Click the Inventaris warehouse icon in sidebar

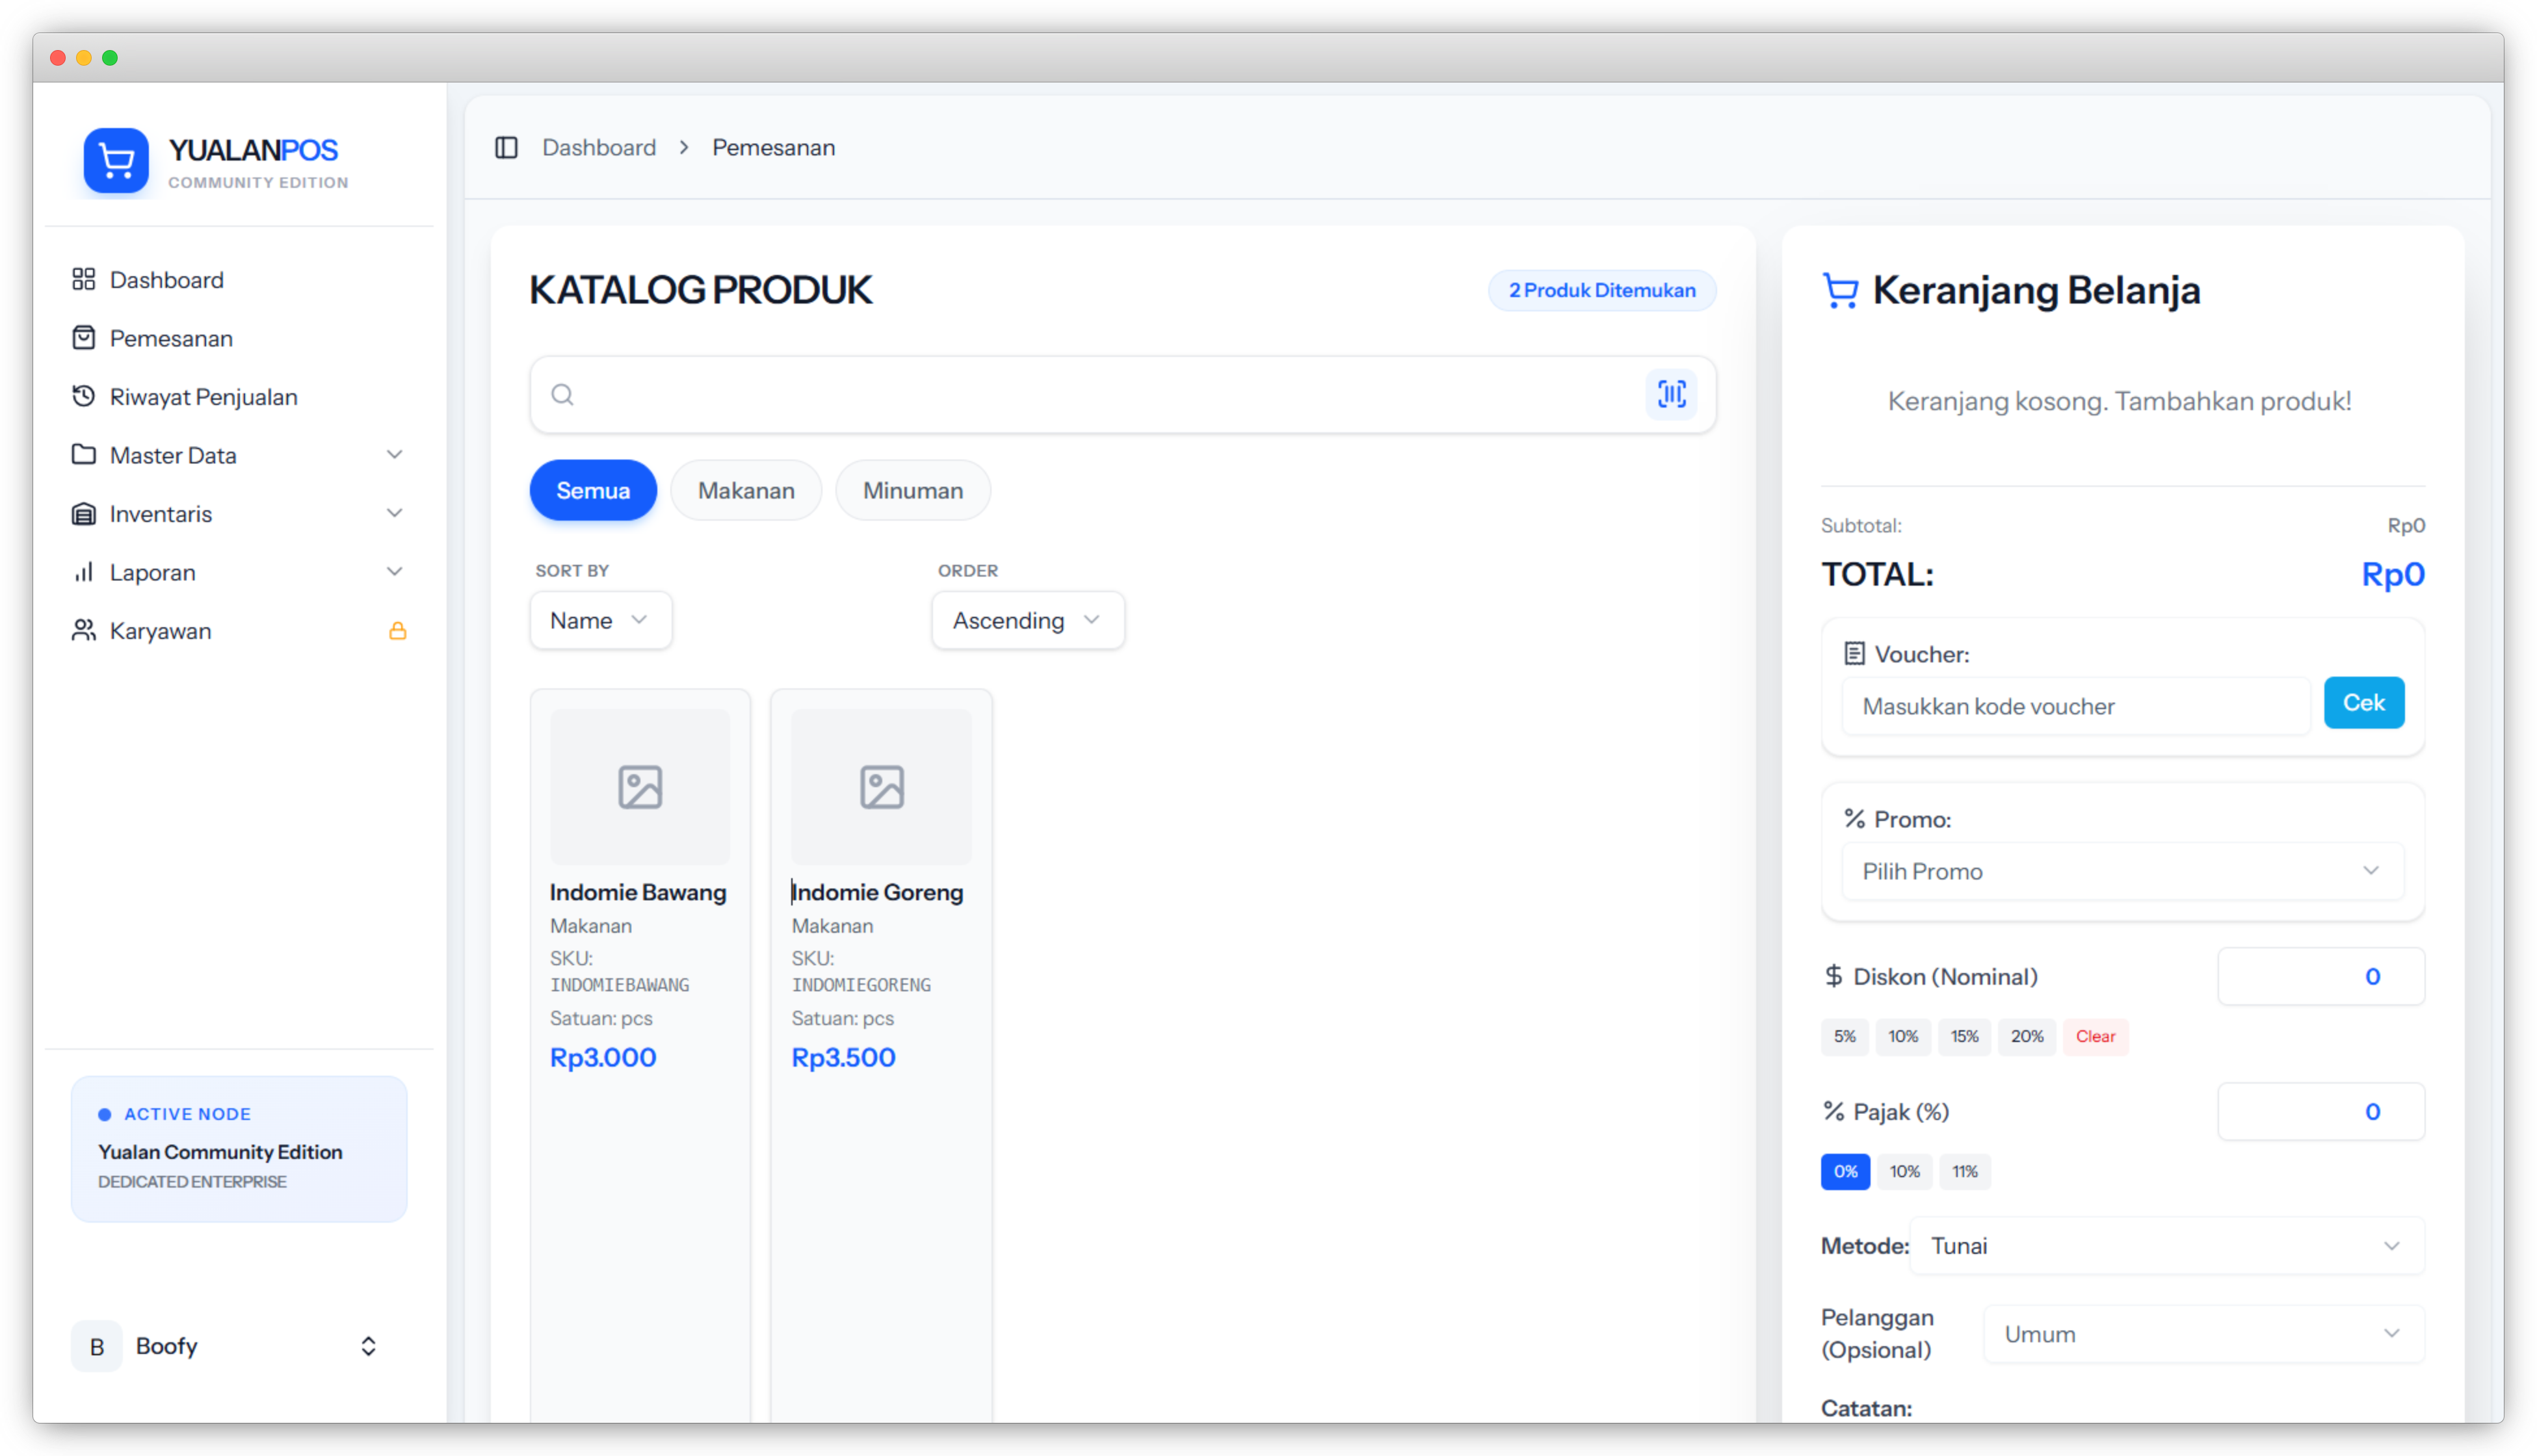click(x=84, y=514)
